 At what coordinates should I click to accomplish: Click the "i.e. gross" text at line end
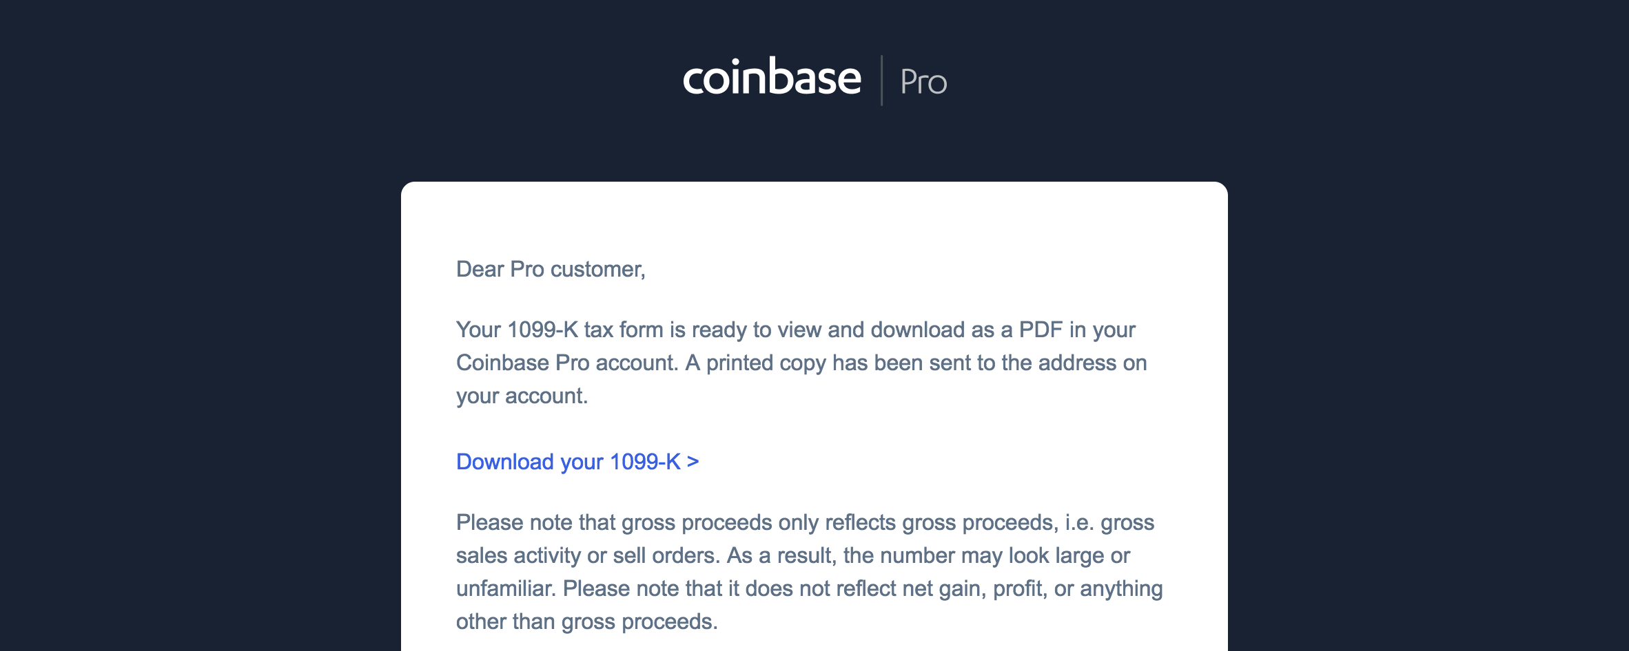click(x=1109, y=522)
